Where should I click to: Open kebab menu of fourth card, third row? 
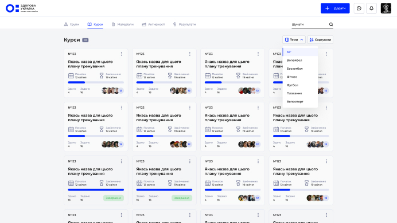(326, 161)
